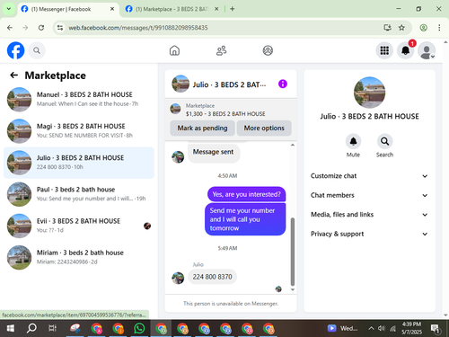Click the chat scroll up arrow
Image resolution: width=449 pixels, height=337 pixels.
click(293, 145)
